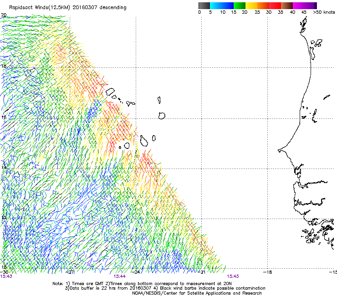
Task: Click the gray 0–5 knots legend swatch
Action: pos(204,5)
